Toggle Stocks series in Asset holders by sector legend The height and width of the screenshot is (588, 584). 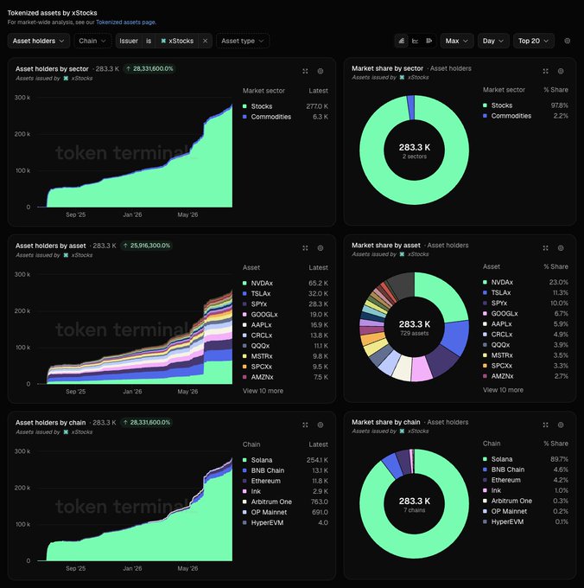[x=285, y=106]
